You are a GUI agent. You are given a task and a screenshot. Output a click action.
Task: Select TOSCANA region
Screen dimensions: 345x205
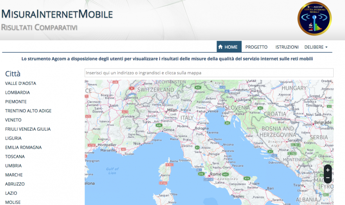point(15,156)
